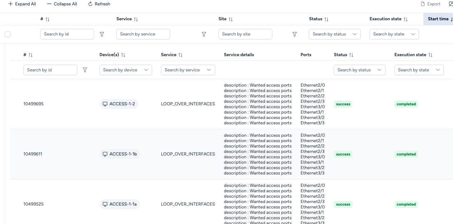Toggle the select-all checkbox in filter row
453x224 pixels.
pos(8,34)
